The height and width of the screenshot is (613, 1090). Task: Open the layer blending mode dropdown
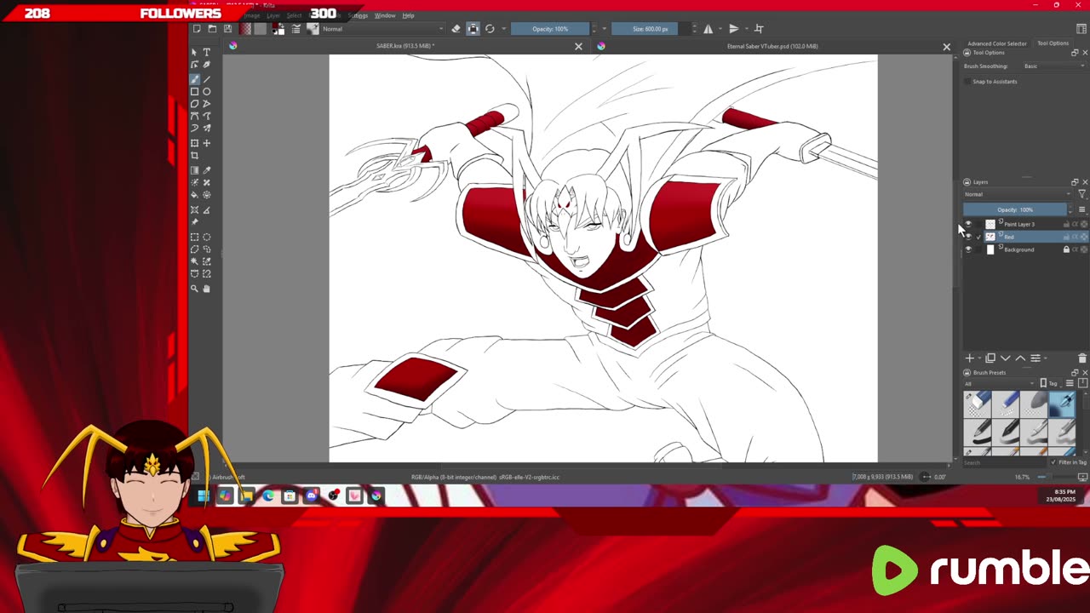click(1018, 194)
